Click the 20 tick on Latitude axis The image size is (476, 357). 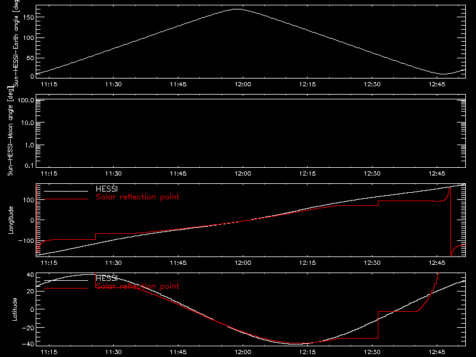(30, 291)
